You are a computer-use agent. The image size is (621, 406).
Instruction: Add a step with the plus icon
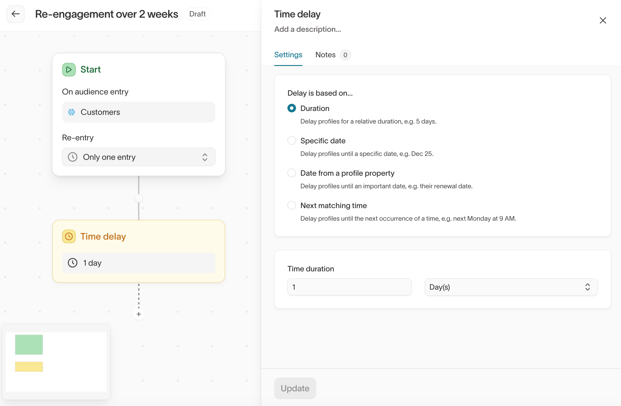[x=139, y=314]
